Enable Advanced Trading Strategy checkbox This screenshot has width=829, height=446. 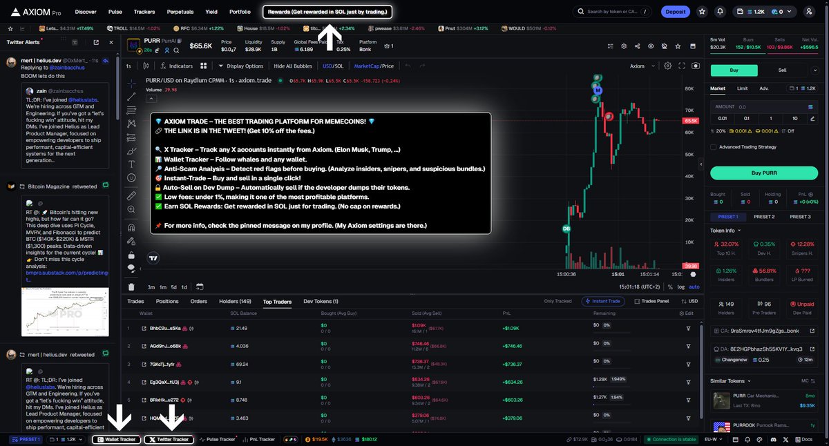[713, 146]
